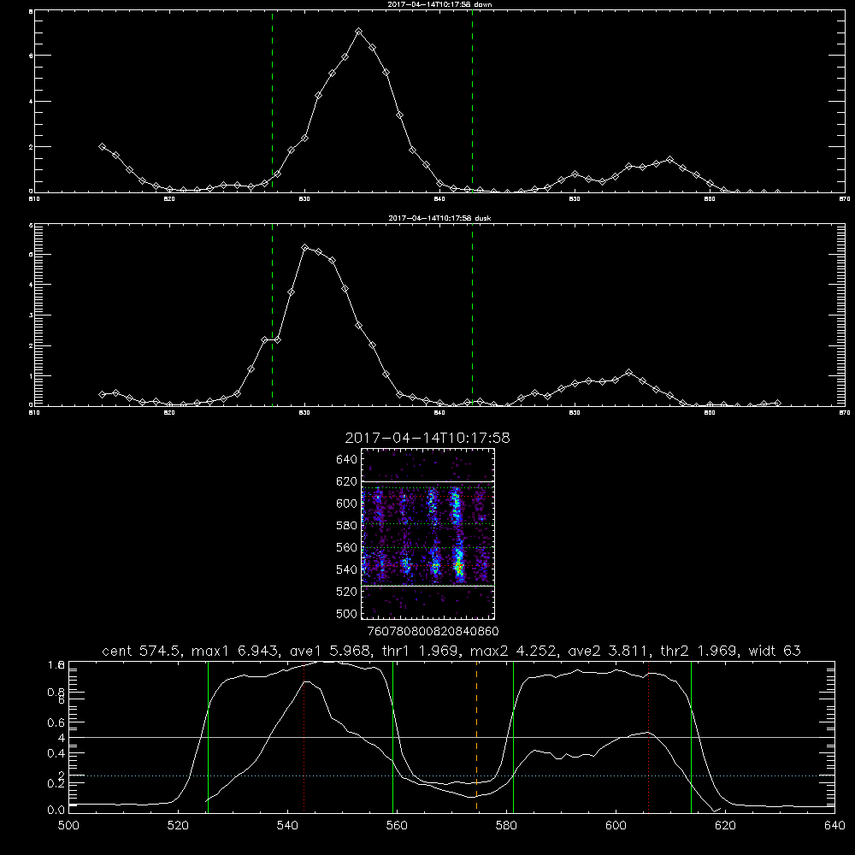This screenshot has height=855, width=855.
Task: Click the dotted blue horizontal threshold line
Action: pos(451,775)
